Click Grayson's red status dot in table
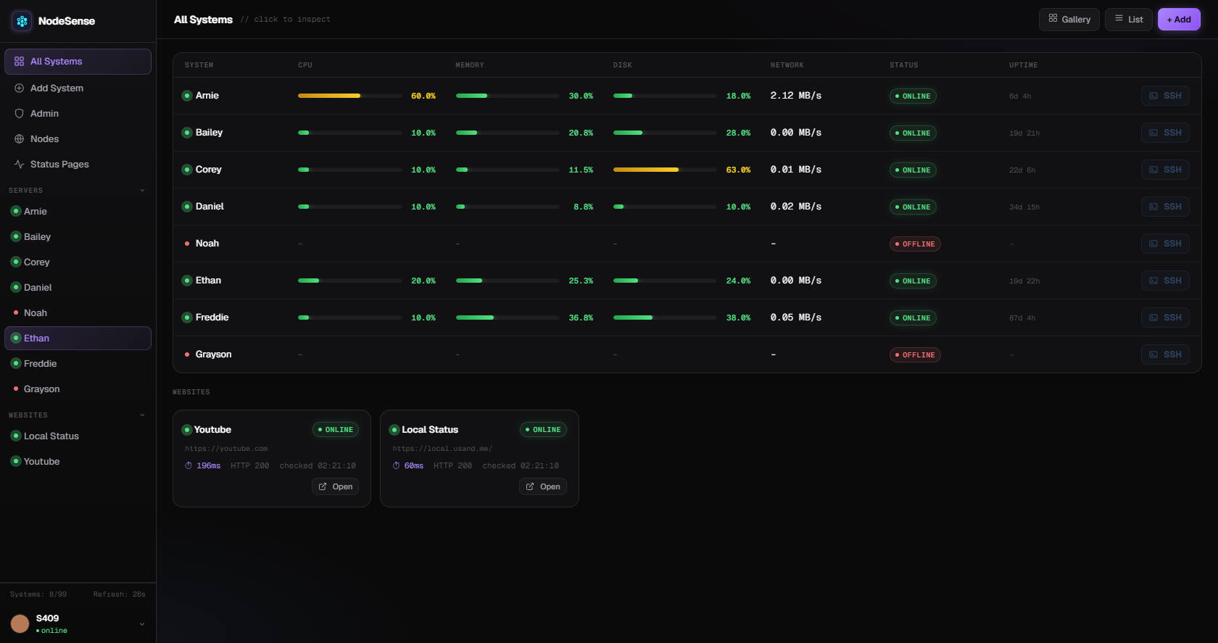Screen dimensions: 1218x643 (187, 354)
